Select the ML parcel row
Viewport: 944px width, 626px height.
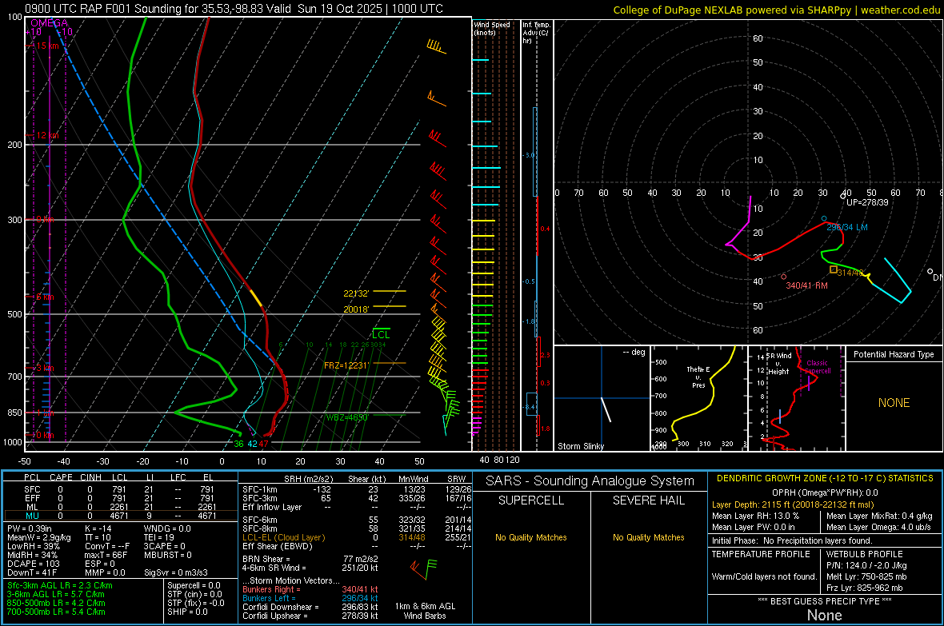pos(121,507)
